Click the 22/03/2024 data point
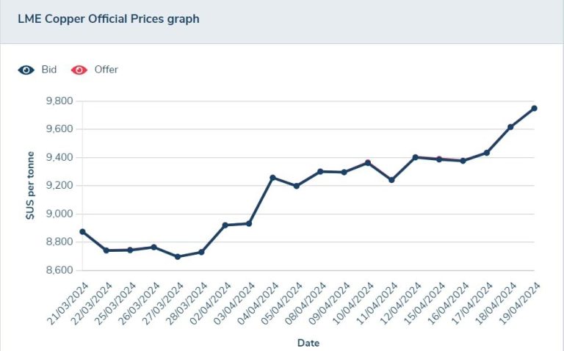564x351 pixels. coord(106,250)
